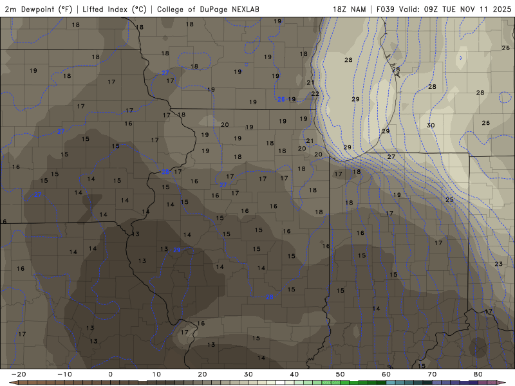This screenshot has height=386, width=515.
Task: Click the black "23" dewpoint value on the map
Action: [498, 264]
